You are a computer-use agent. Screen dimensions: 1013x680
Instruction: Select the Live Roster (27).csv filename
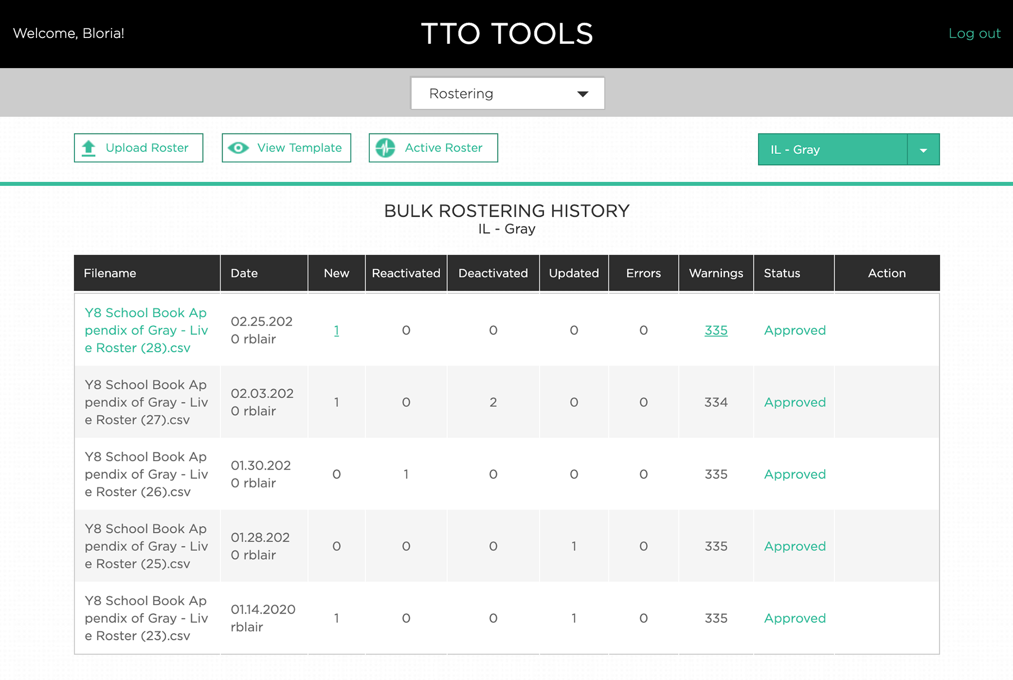146,403
